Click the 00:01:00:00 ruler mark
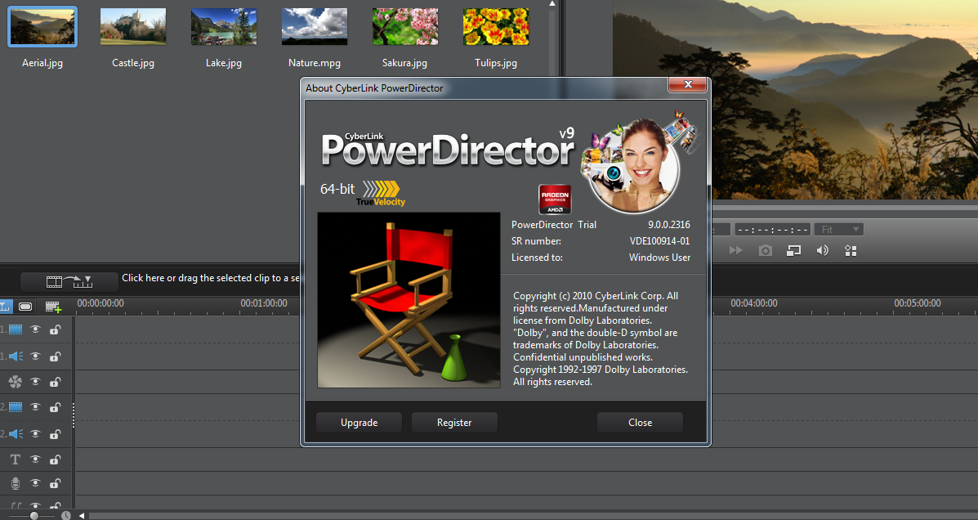This screenshot has height=520, width=978. pyautogui.click(x=264, y=303)
